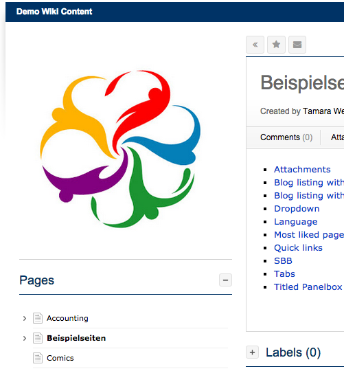Open the Titled Panelbox page link
The width and height of the screenshot is (344, 371).
pyautogui.click(x=308, y=286)
